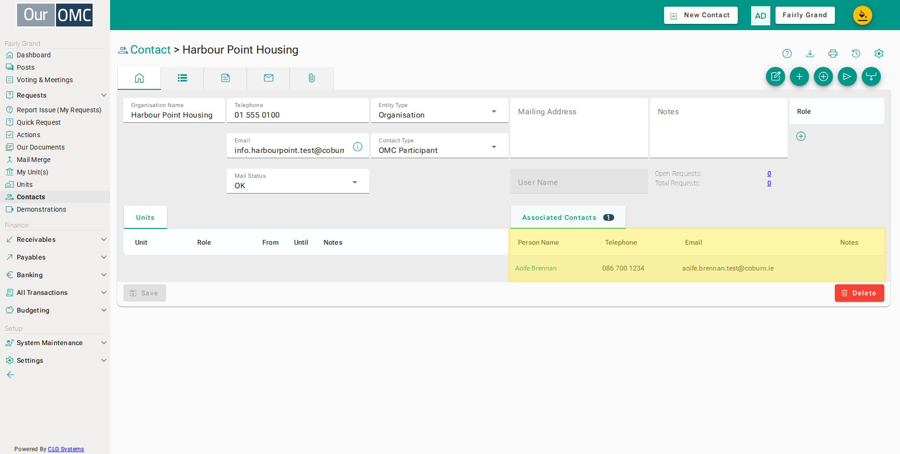The width and height of the screenshot is (900, 454).
Task: Expand the Banking sidebar section
Action: click(x=55, y=275)
